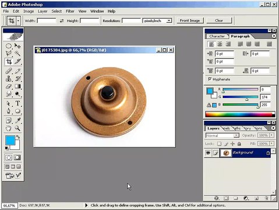Screen dimensions: 279x210
Task: Switch to the Character tab
Action: (217, 36)
